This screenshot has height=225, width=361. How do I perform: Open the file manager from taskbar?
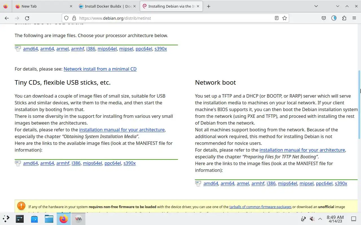point(49,219)
